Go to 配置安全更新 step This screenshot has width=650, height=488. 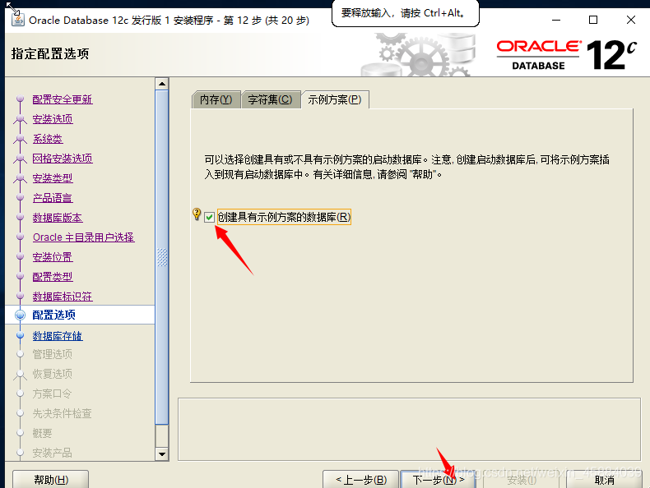coord(63,99)
